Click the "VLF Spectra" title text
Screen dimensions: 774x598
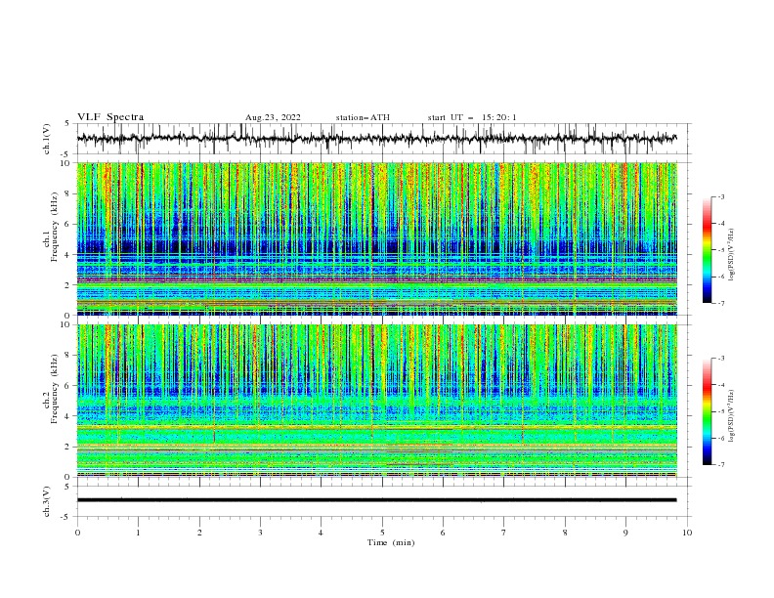pos(110,117)
